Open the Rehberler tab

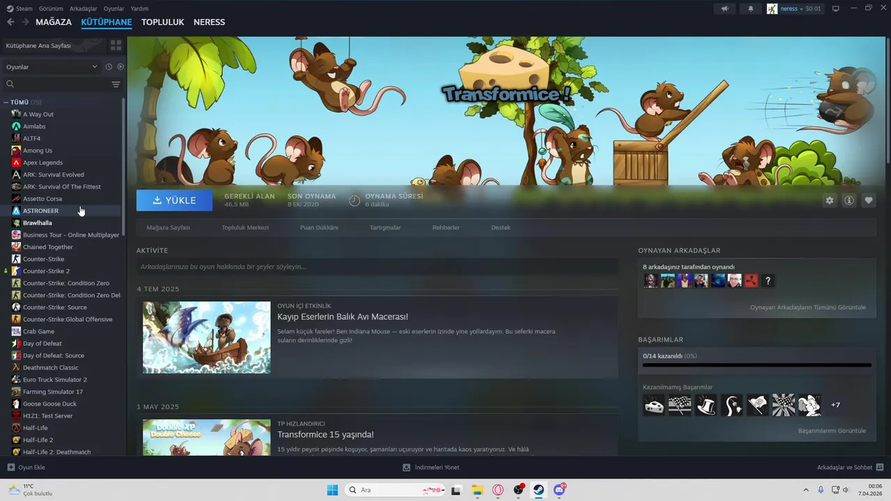tap(445, 228)
